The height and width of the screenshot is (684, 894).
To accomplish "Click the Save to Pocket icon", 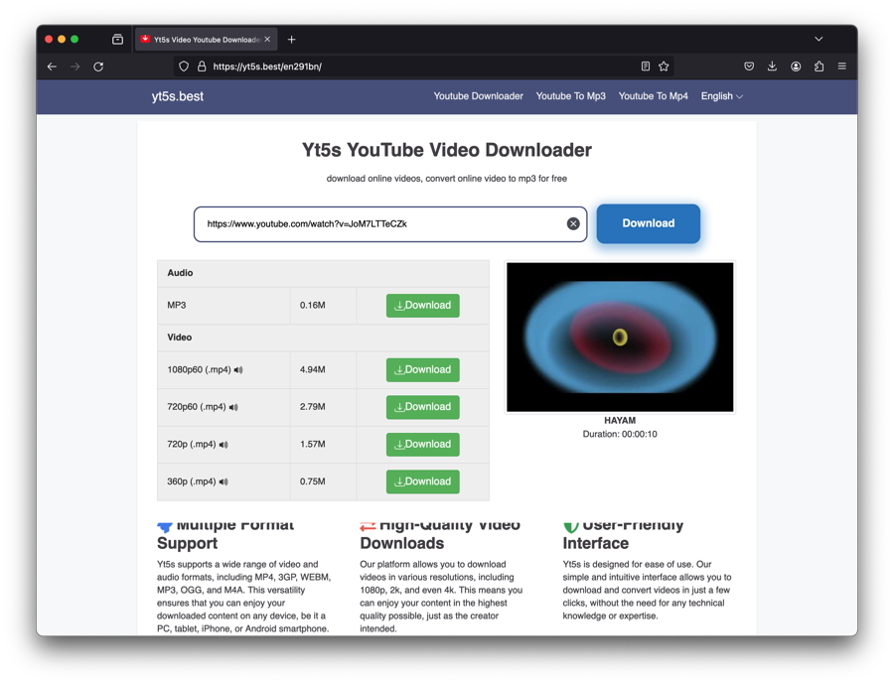I will pyautogui.click(x=749, y=67).
